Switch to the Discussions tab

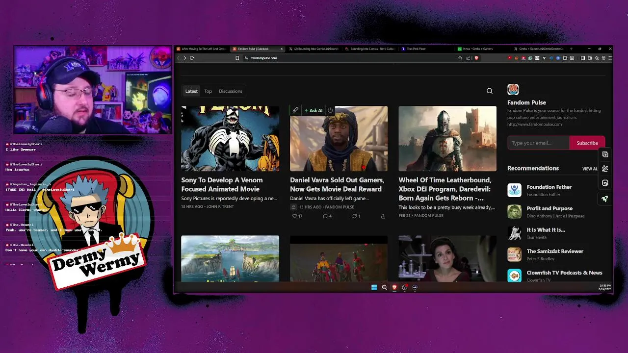(231, 91)
